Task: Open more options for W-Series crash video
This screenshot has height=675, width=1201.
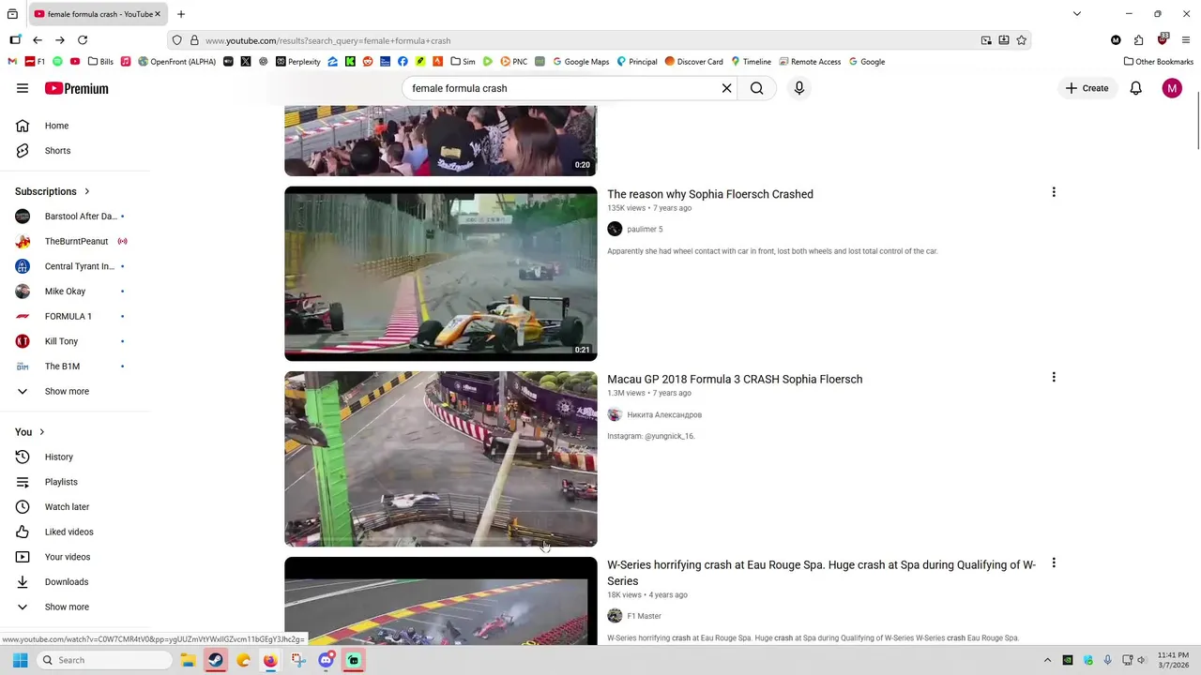Action: 1054,563
